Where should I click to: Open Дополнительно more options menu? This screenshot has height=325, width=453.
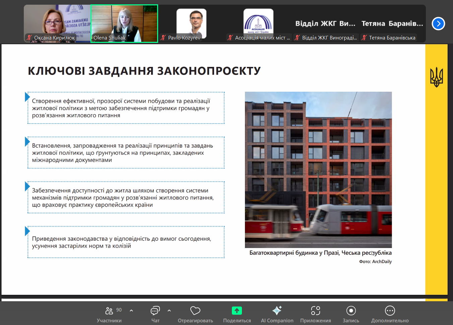pos(390,315)
